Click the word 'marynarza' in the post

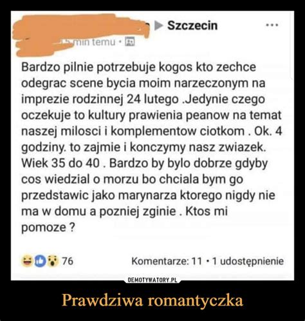pos(147,196)
